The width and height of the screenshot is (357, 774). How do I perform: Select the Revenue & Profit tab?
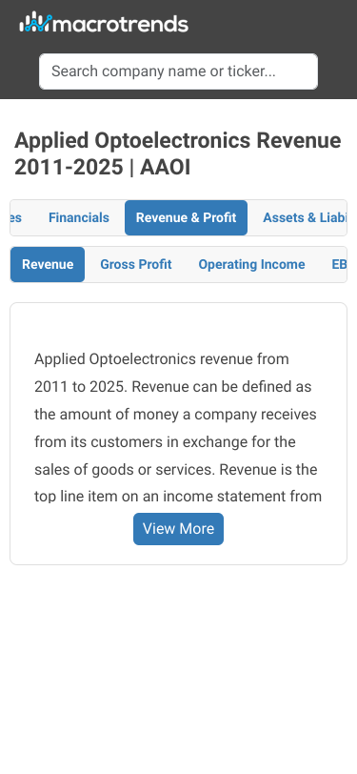(x=186, y=217)
